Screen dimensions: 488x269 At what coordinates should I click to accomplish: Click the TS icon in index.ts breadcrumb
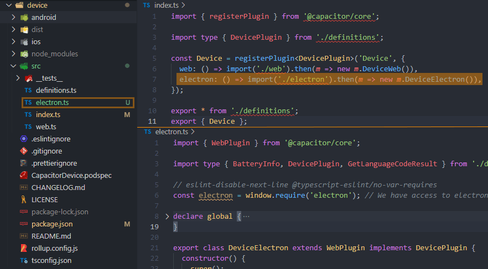click(x=147, y=5)
